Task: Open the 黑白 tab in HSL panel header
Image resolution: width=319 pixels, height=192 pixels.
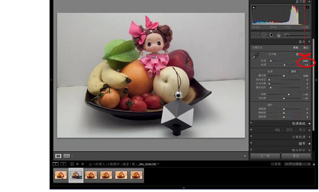Action: (x=302, y=130)
